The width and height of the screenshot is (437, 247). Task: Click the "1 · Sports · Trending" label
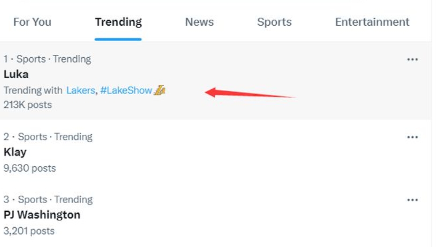point(47,59)
